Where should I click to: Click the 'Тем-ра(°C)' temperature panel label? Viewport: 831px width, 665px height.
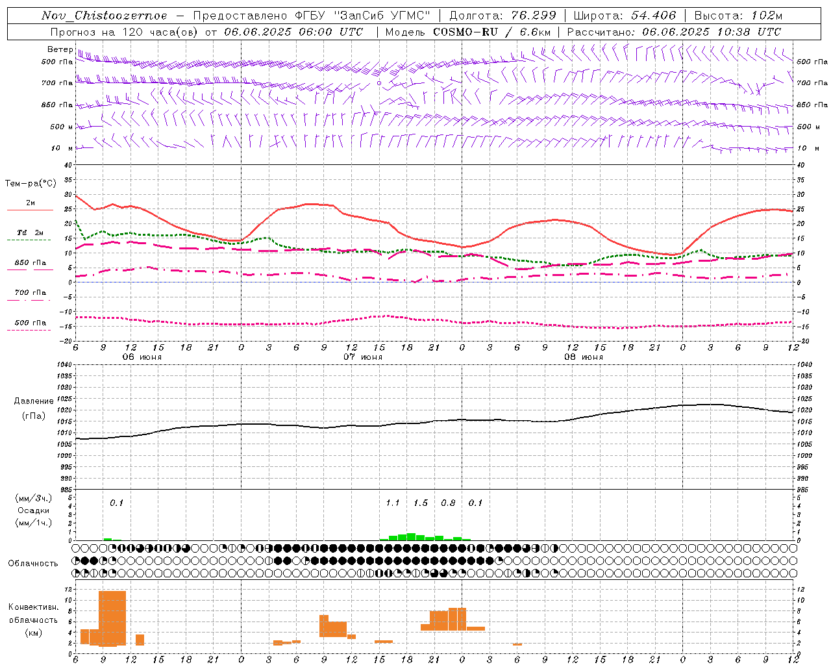coord(31,184)
